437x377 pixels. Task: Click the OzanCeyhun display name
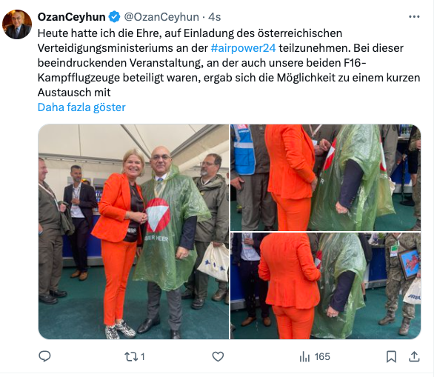coord(72,17)
